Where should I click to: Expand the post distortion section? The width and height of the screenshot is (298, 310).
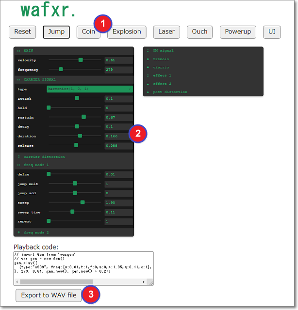[x=170, y=92]
